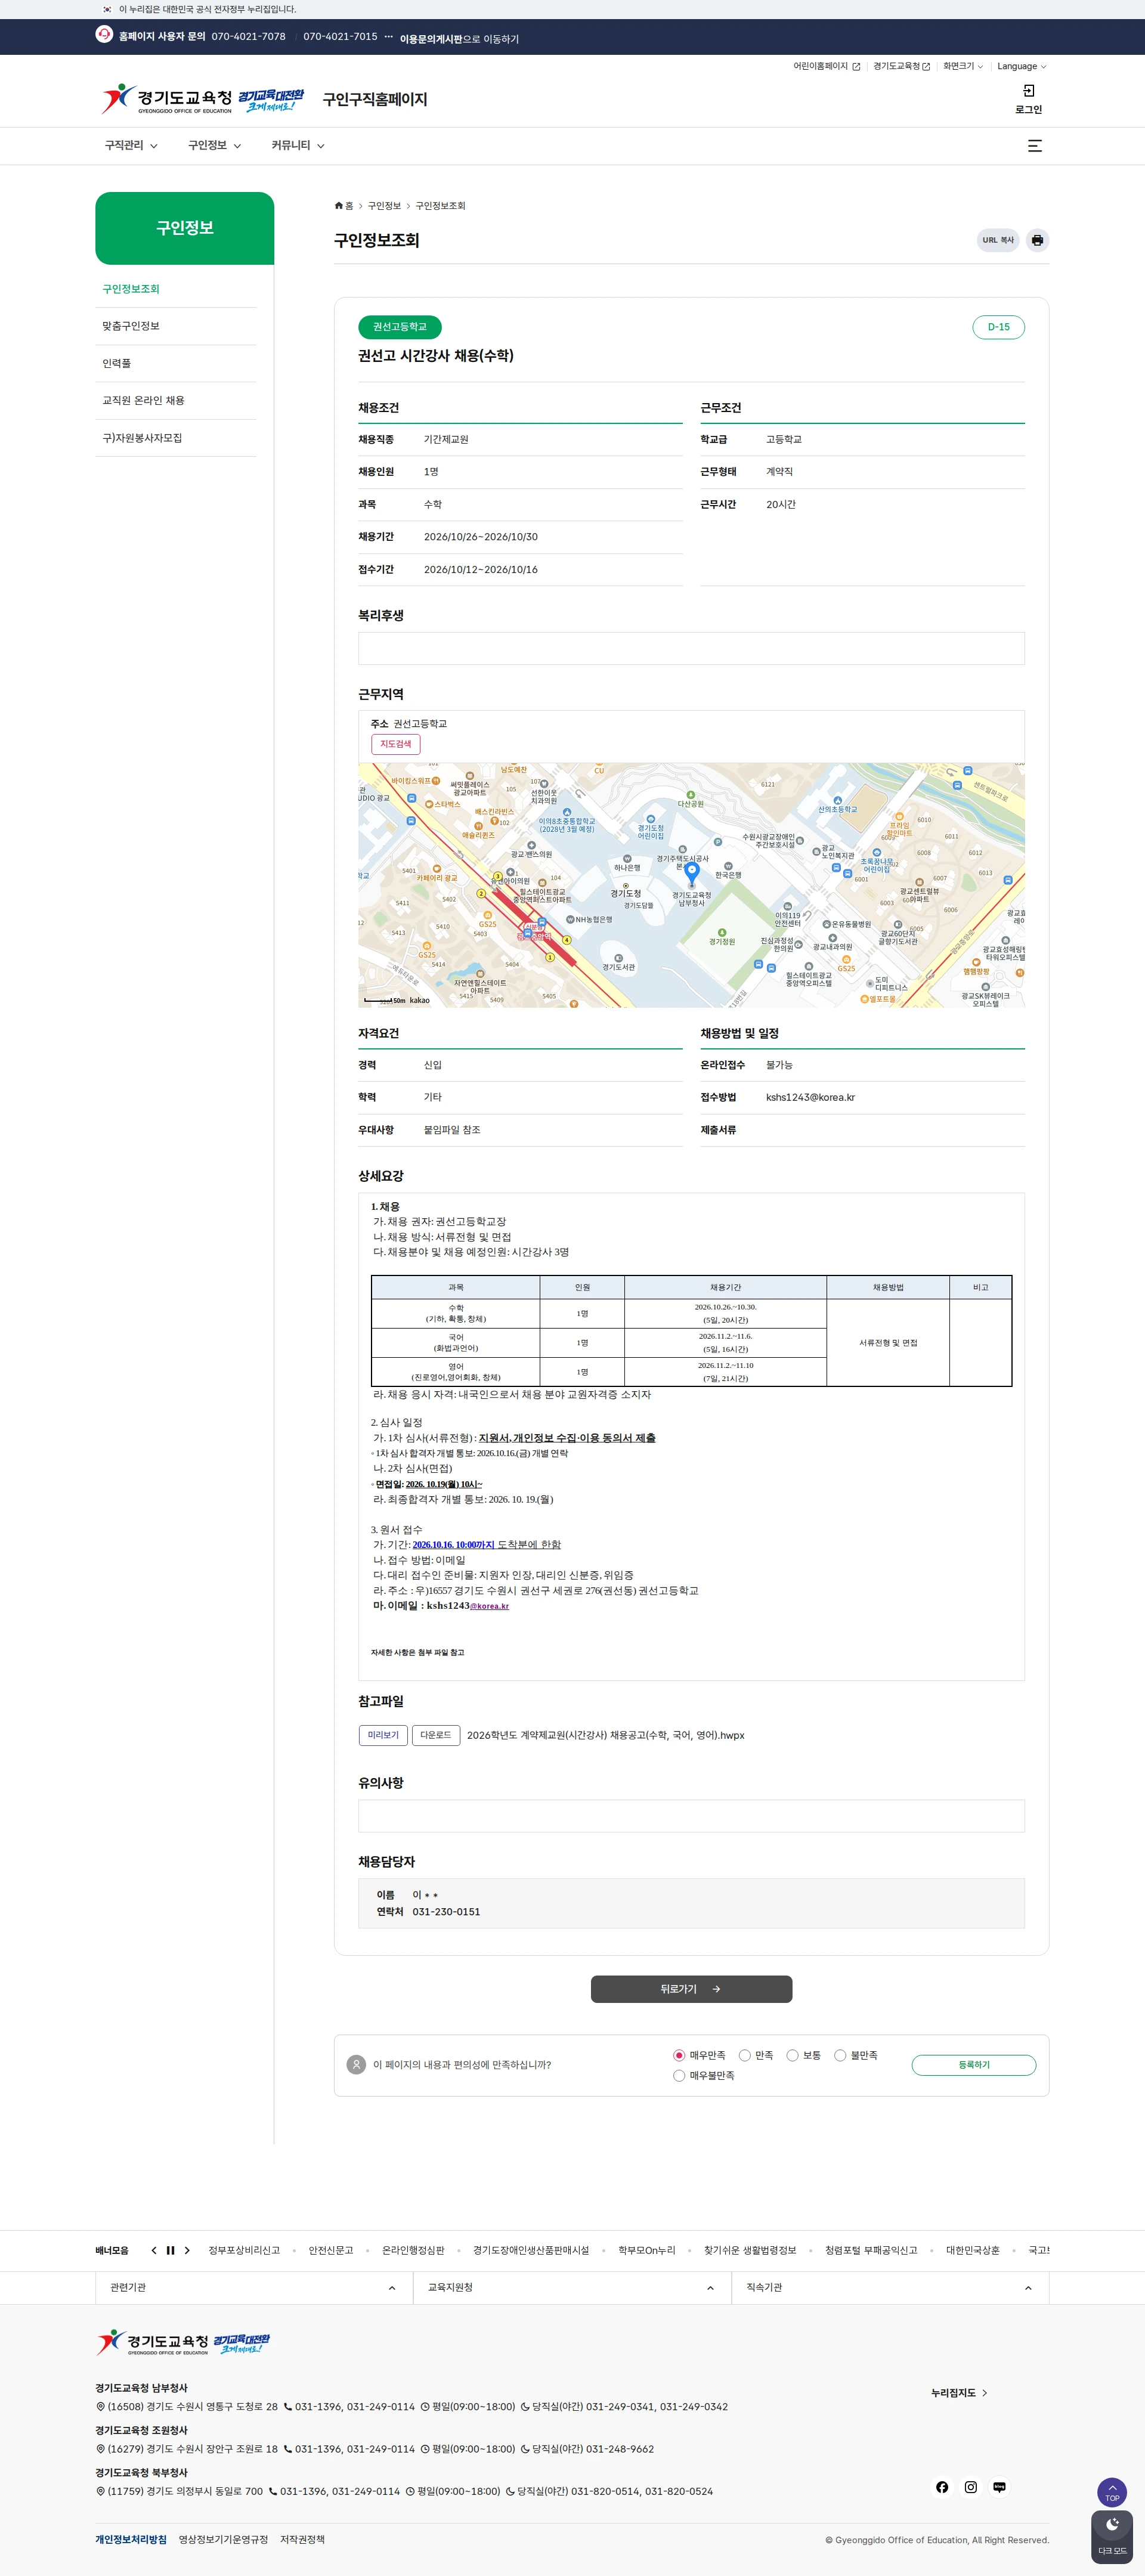Click the login icon
1145x2576 pixels.
click(1028, 91)
